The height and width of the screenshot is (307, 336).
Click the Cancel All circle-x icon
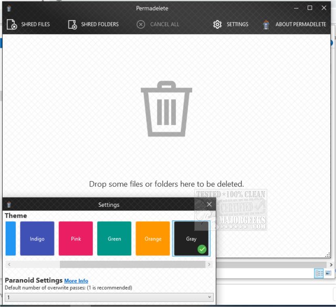point(141,25)
